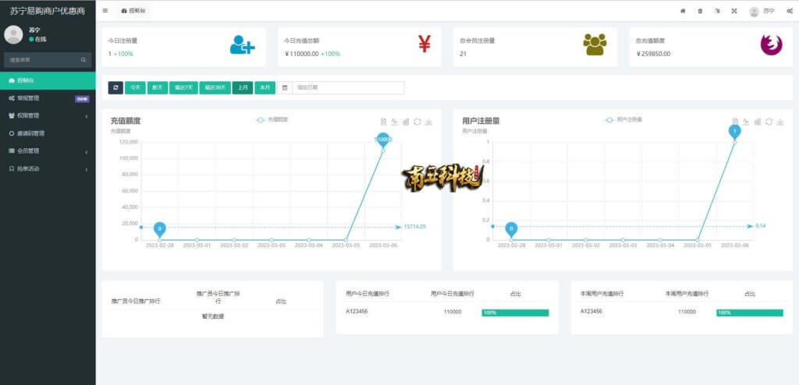Click the trash clear-cache icon
799x385 pixels.
pyautogui.click(x=700, y=11)
